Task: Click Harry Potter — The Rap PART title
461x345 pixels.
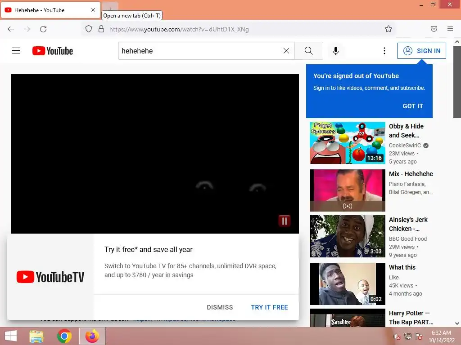Action: coord(411,318)
